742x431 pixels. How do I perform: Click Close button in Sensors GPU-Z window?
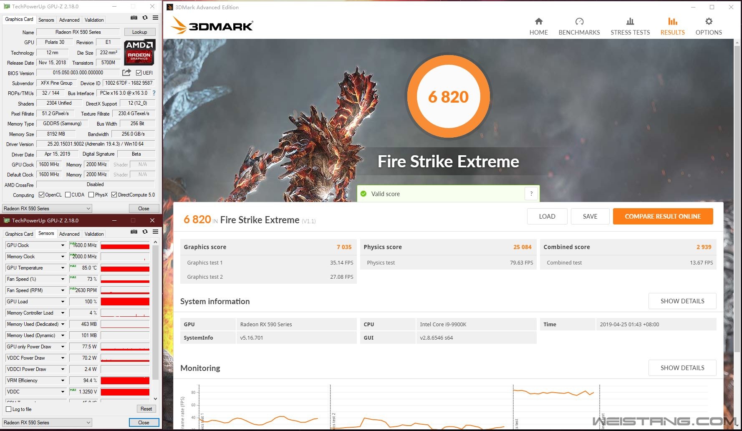pyautogui.click(x=144, y=422)
